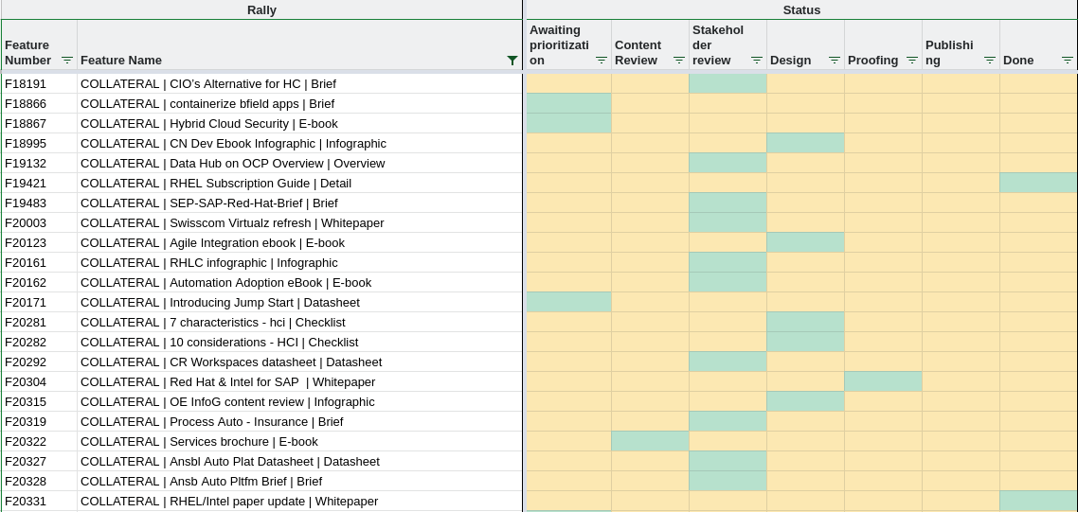The image size is (1078, 512).
Task: Click green Awaiting prioritization cell for F20171
Action: click(x=568, y=302)
